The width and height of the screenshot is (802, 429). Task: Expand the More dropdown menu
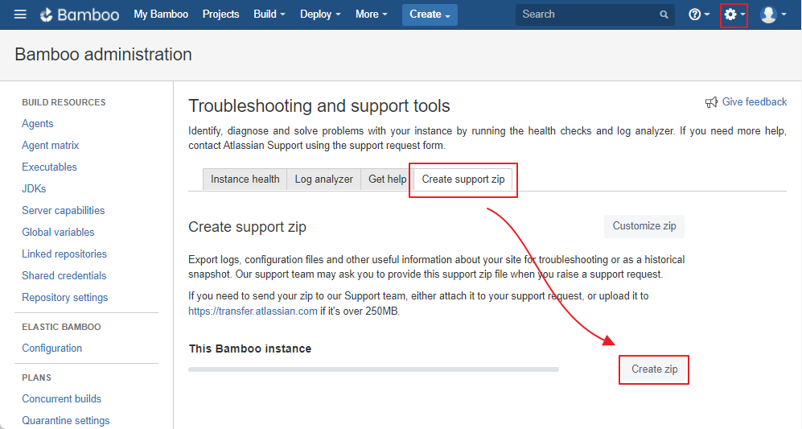371,14
